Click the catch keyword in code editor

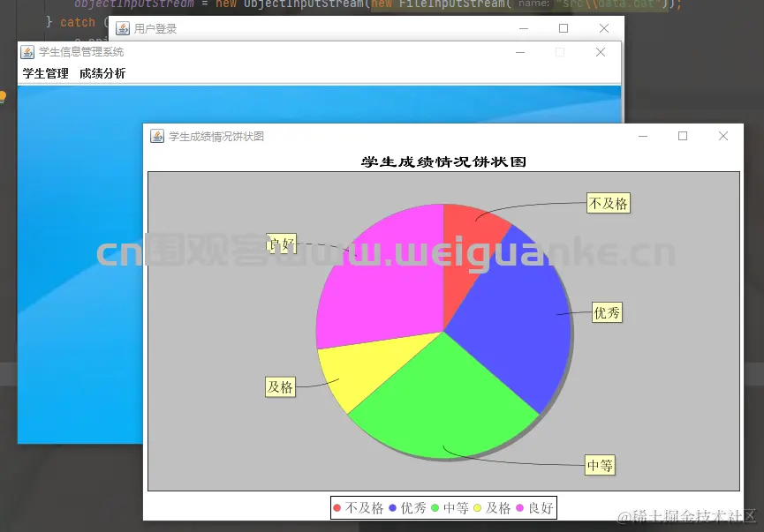click(78, 22)
